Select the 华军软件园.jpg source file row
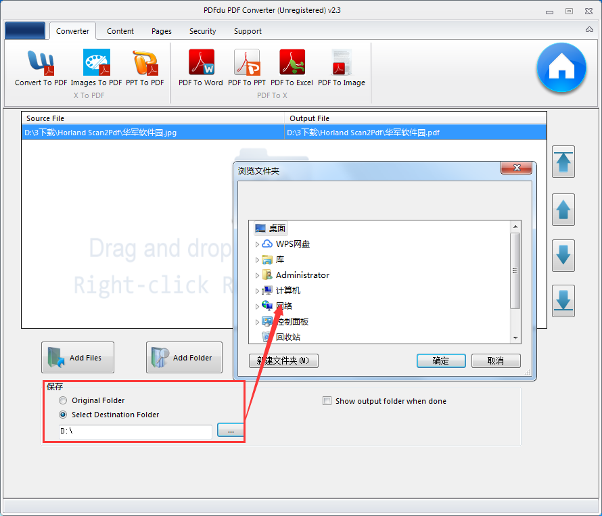Image resolution: width=602 pixels, height=516 pixels. coord(153,133)
